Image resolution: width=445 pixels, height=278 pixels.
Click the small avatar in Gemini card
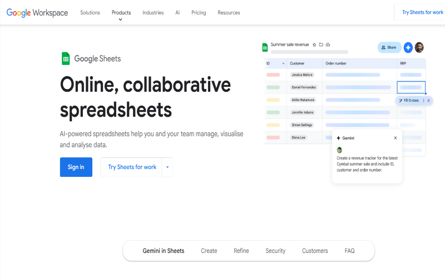(x=339, y=150)
